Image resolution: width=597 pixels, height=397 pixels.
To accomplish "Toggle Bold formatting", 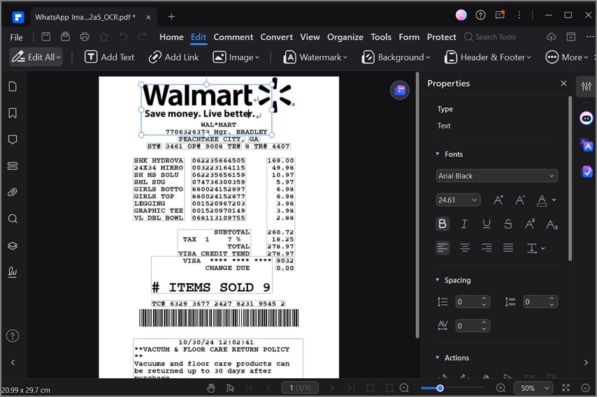I will click(443, 224).
